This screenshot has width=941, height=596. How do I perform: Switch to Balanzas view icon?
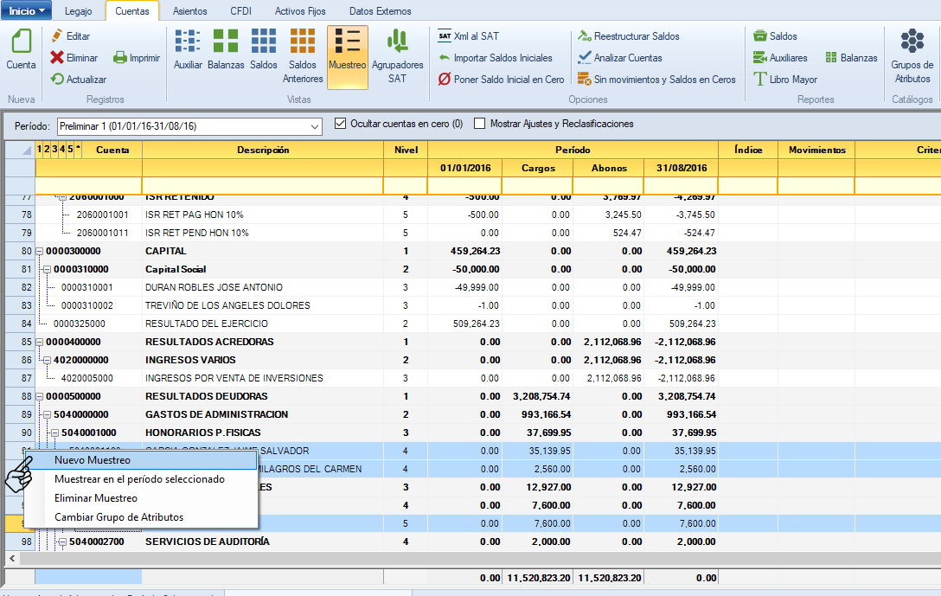pos(226,42)
